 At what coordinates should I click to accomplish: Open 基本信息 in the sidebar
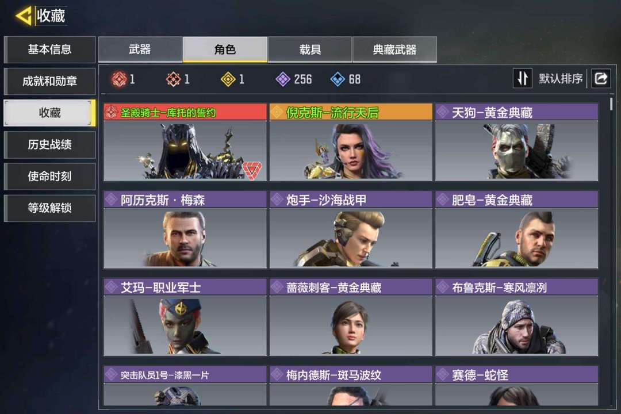tap(49, 49)
